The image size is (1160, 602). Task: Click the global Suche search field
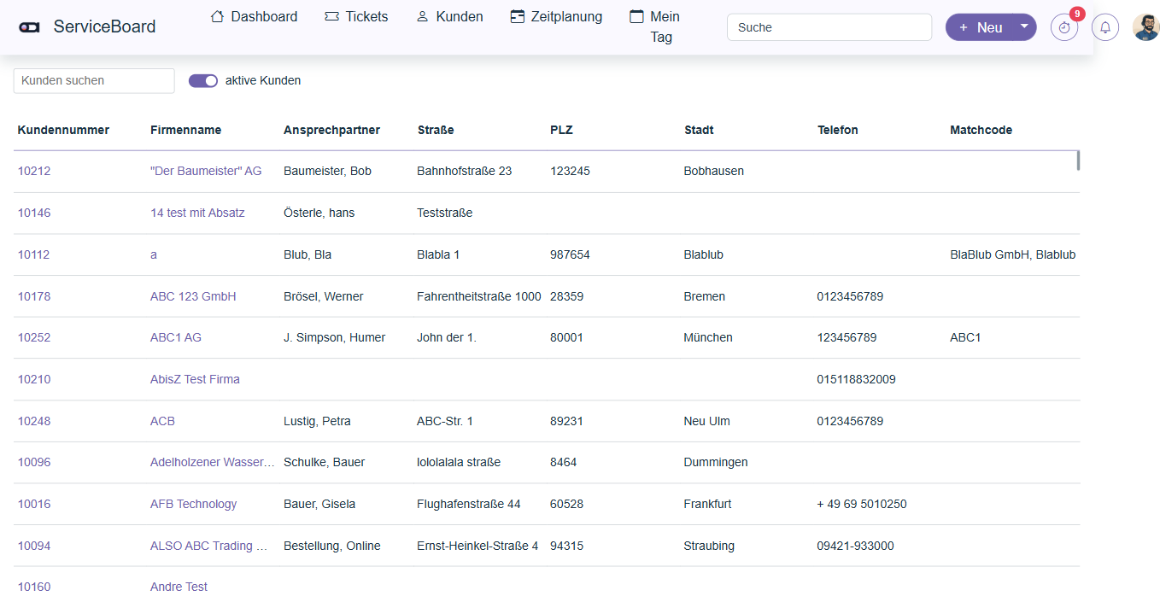[829, 27]
